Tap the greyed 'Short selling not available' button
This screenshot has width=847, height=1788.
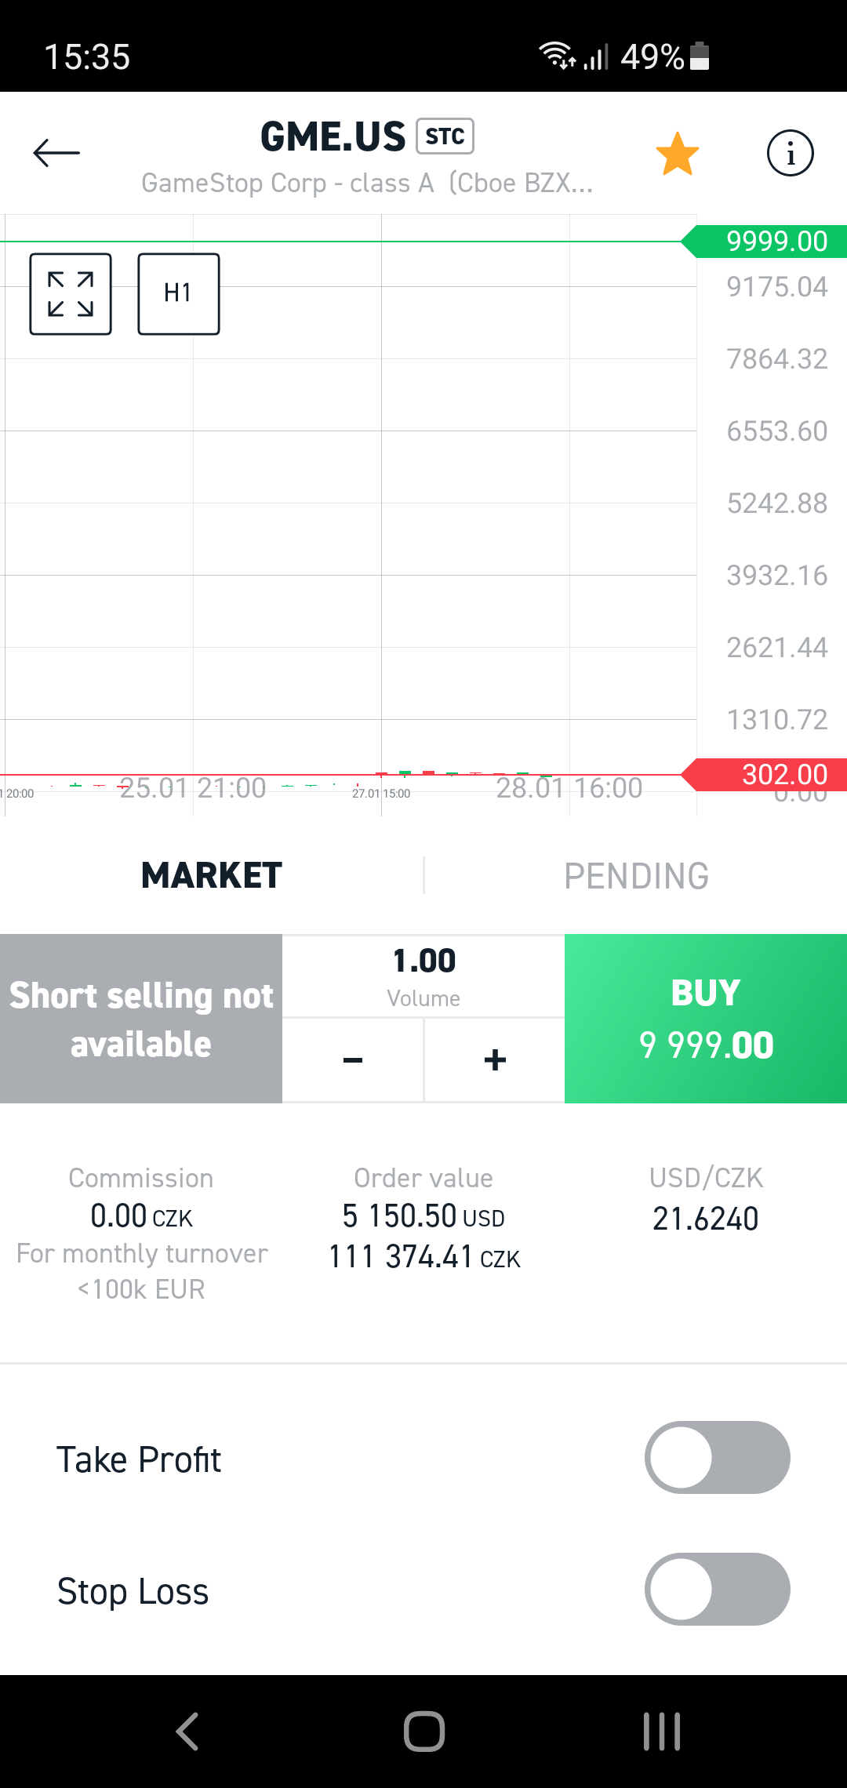(x=141, y=1019)
